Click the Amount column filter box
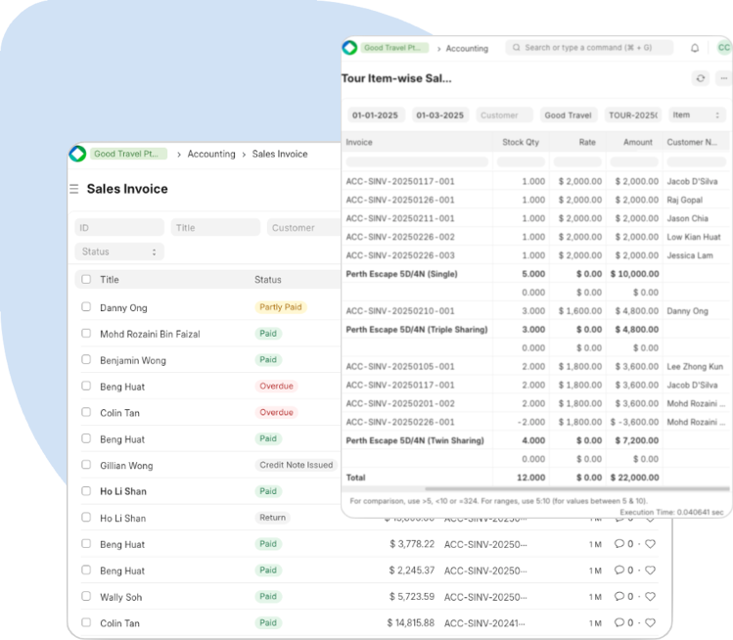The image size is (733, 640). click(x=634, y=161)
